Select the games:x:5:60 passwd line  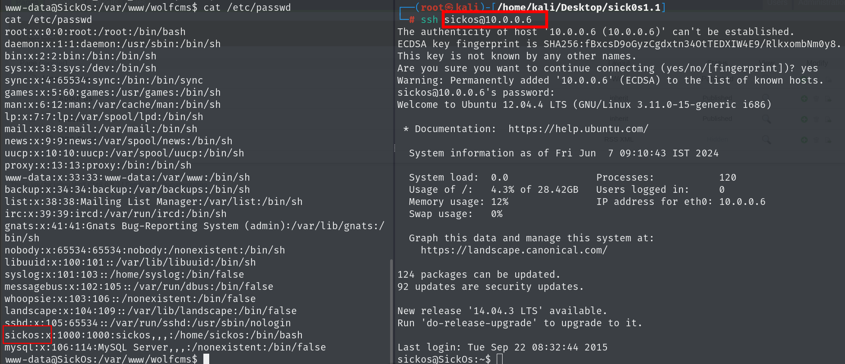click(x=112, y=93)
